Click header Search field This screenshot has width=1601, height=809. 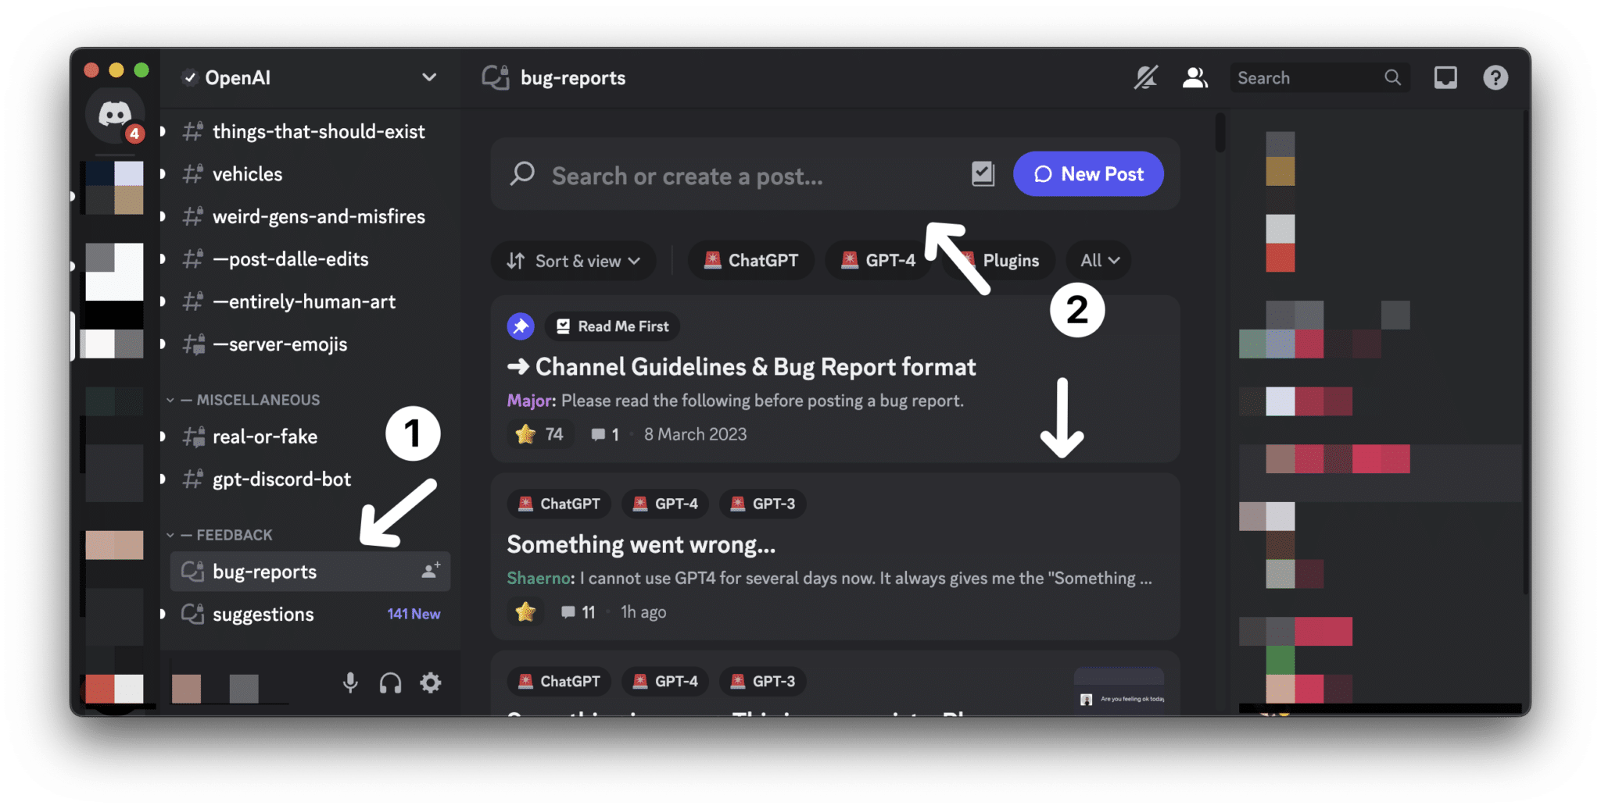[x=1320, y=78]
